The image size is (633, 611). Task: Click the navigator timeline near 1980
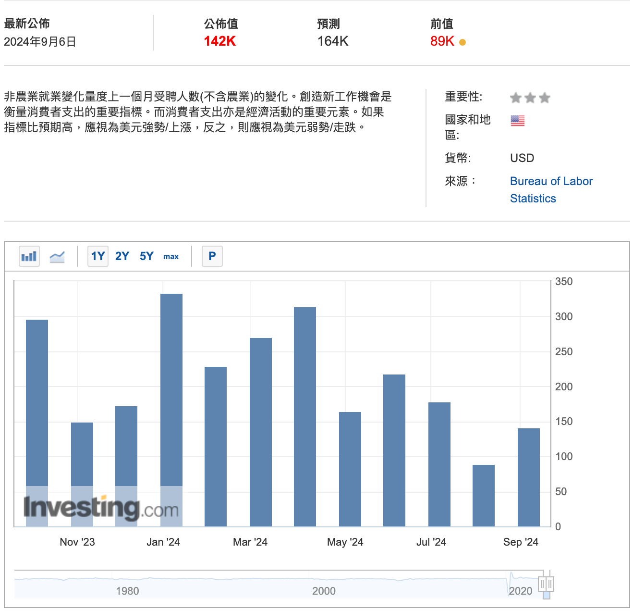[127, 591]
